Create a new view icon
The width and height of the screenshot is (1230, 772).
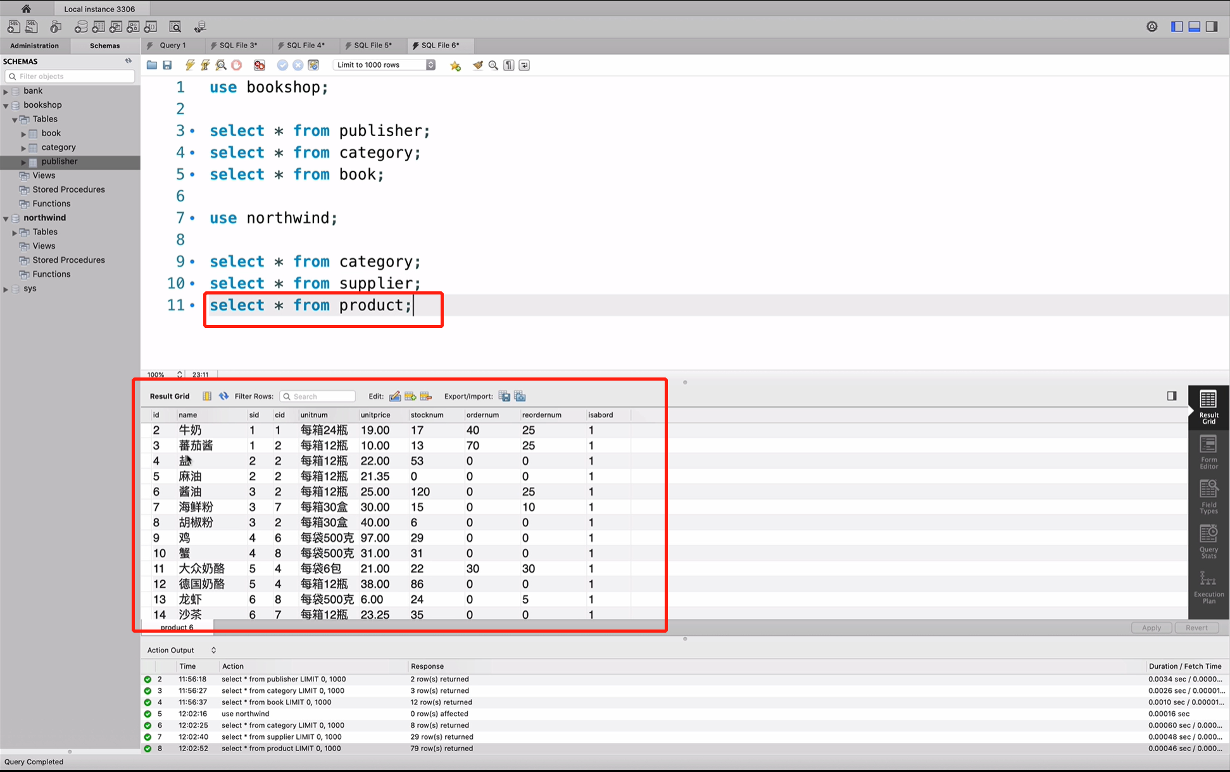point(116,27)
